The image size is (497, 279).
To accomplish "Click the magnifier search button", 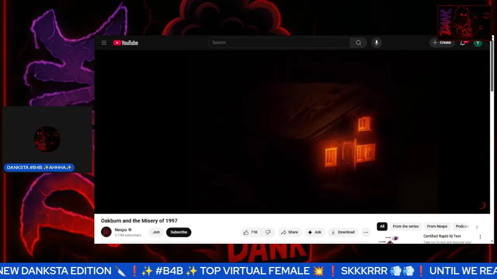I will [x=358, y=43].
